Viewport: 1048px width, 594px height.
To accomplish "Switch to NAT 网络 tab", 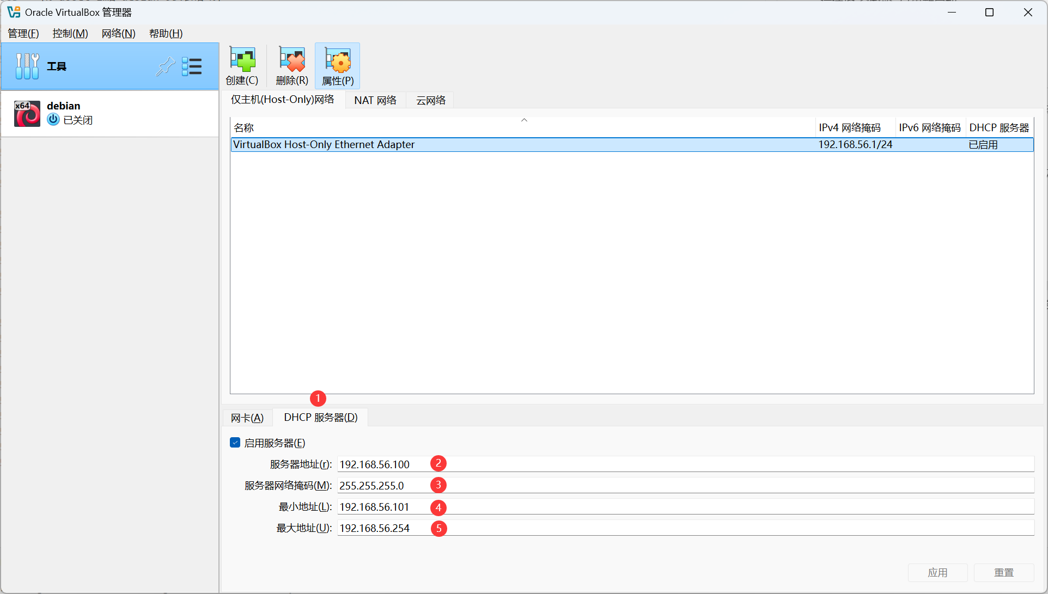I will click(375, 100).
